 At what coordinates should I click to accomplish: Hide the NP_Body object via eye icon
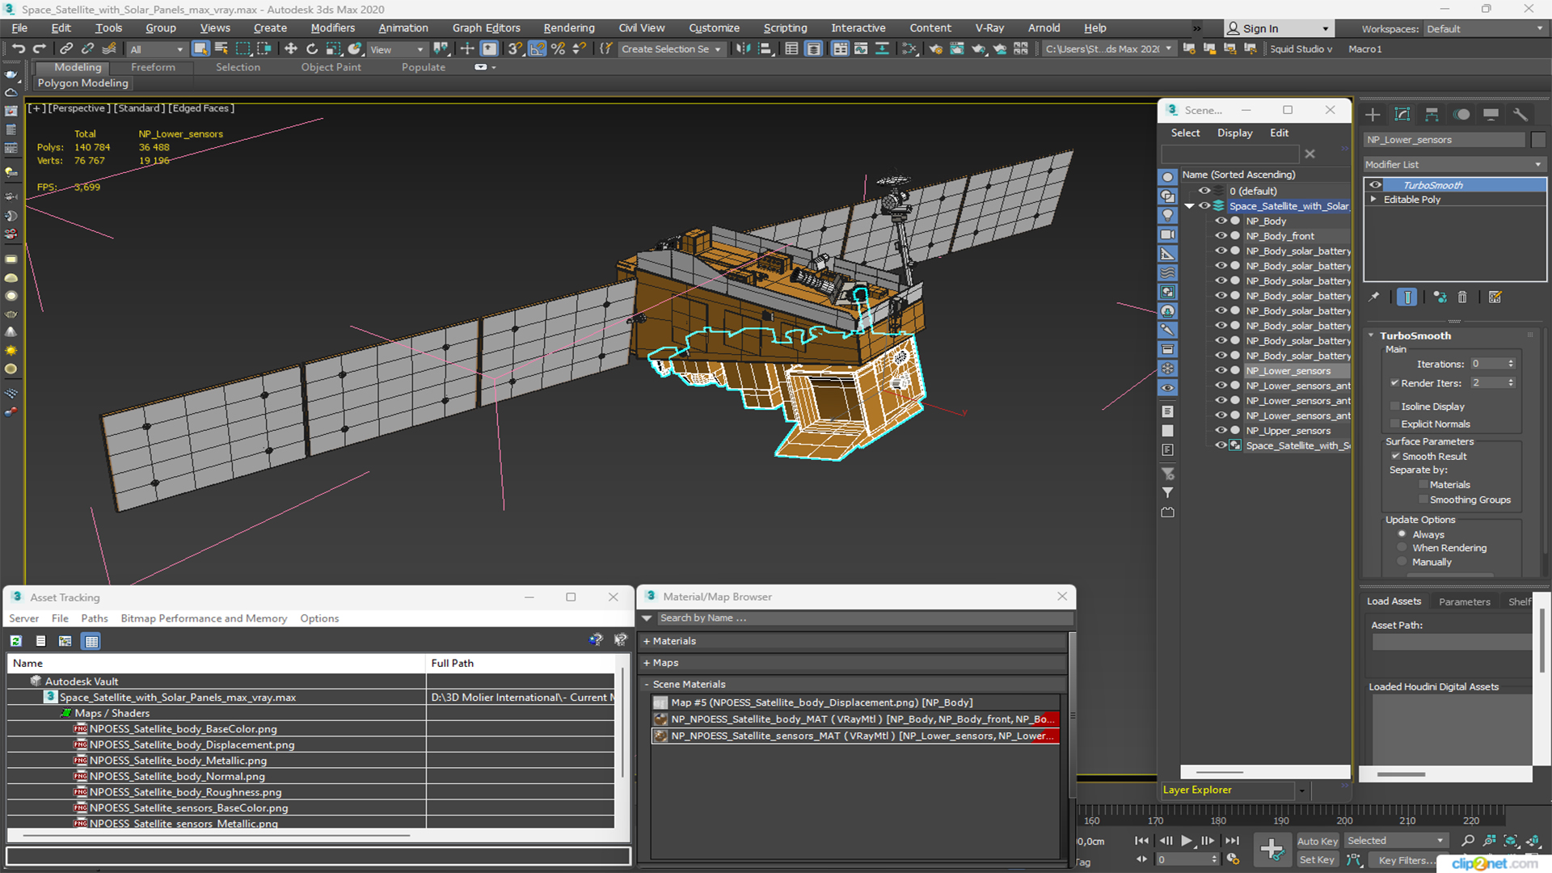point(1221,221)
